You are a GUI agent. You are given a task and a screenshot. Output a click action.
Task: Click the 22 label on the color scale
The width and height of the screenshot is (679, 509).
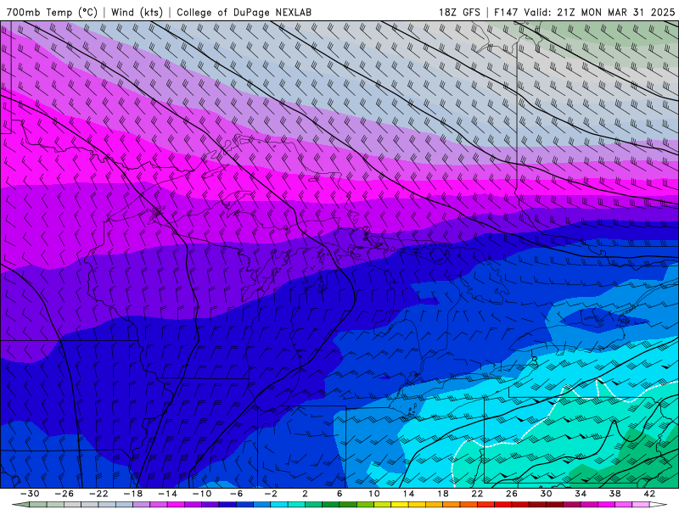coord(477,494)
